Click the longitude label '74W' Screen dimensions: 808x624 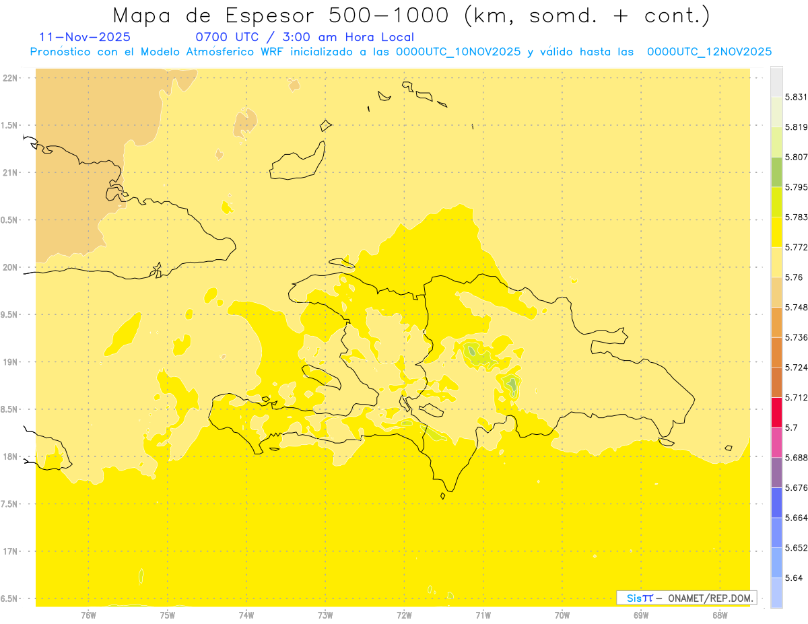click(x=246, y=615)
